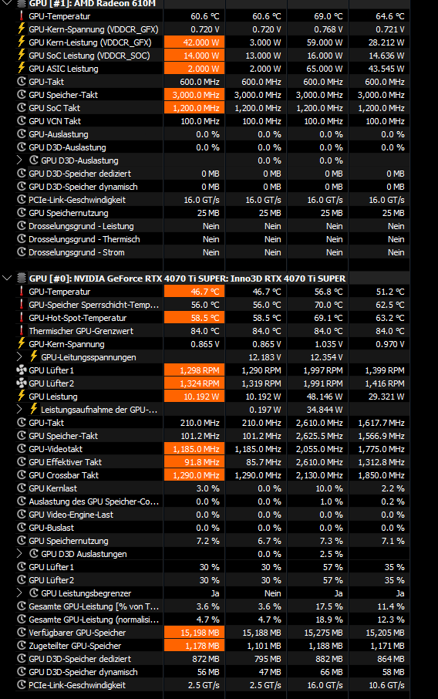The image size is (438, 699).
Task: Expand the GPU Leistungsbegrenzer group
Action: click(19, 593)
